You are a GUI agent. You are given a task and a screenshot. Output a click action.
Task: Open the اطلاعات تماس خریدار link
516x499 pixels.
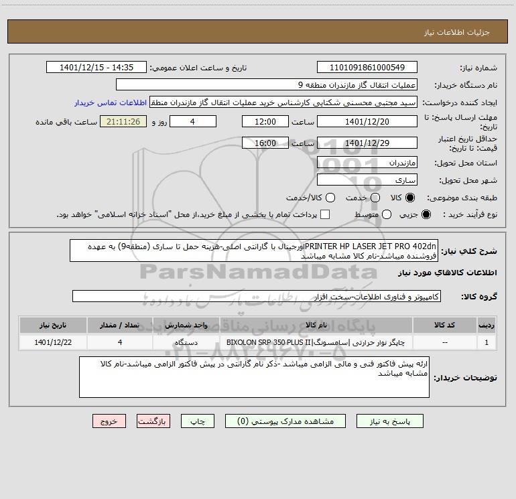click(x=111, y=102)
